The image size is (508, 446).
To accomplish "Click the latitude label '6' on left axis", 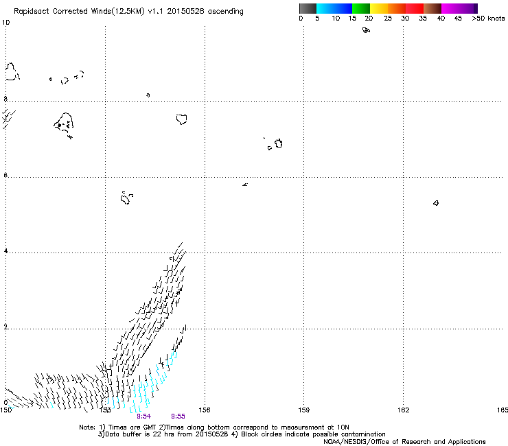I will (5, 175).
